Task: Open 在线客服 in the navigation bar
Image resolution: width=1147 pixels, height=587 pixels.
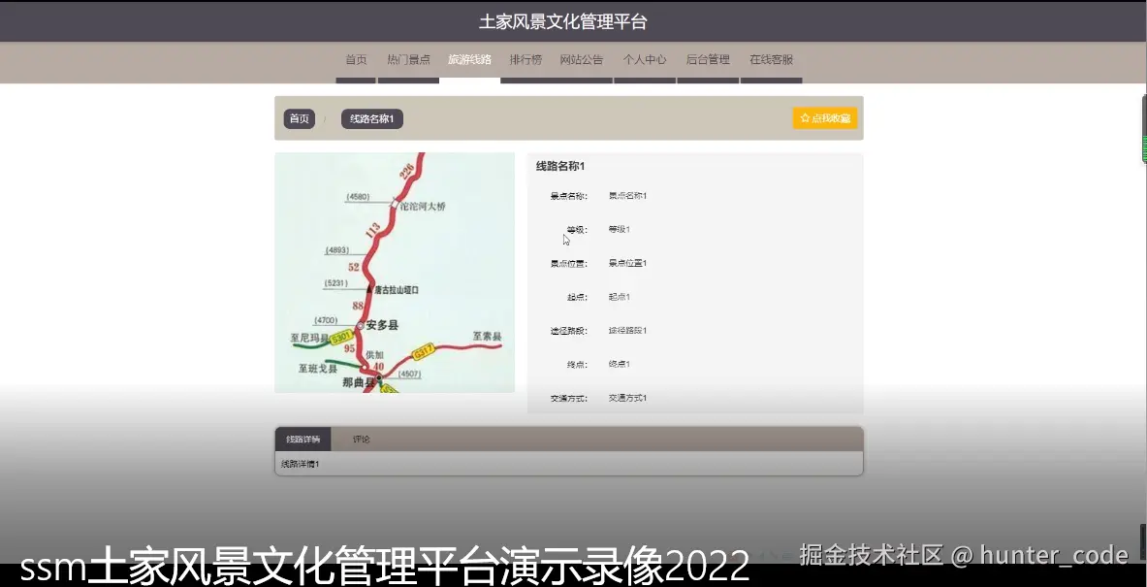Action: click(771, 60)
